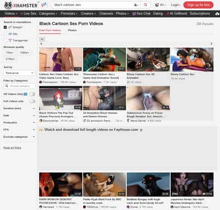Viewport: 220px width, 210px height.
Task: Open AI Girlfriend in the navigation bar
Action: pyautogui.click(x=177, y=14)
